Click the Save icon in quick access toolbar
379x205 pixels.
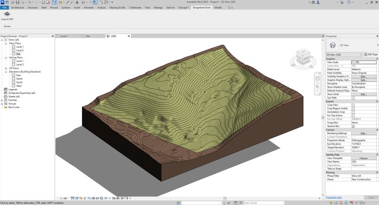[x=18, y=2]
